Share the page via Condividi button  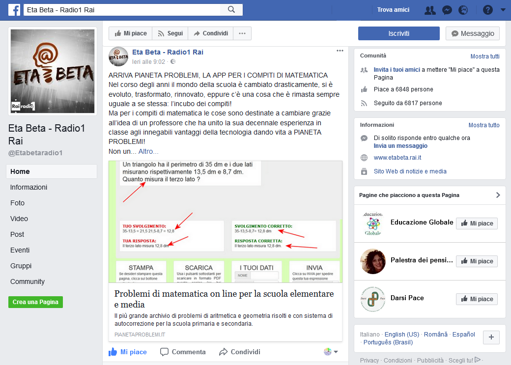[x=210, y=33]
